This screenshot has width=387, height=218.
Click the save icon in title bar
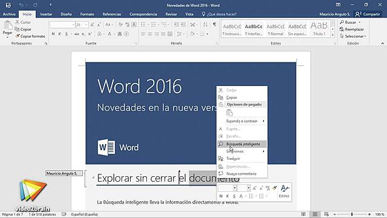(x=8, y=5)
